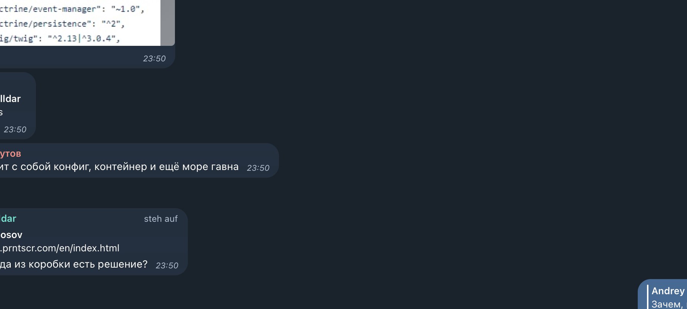Click the twig version line in code image
This screenshot has width=687, height=309.
60,38
